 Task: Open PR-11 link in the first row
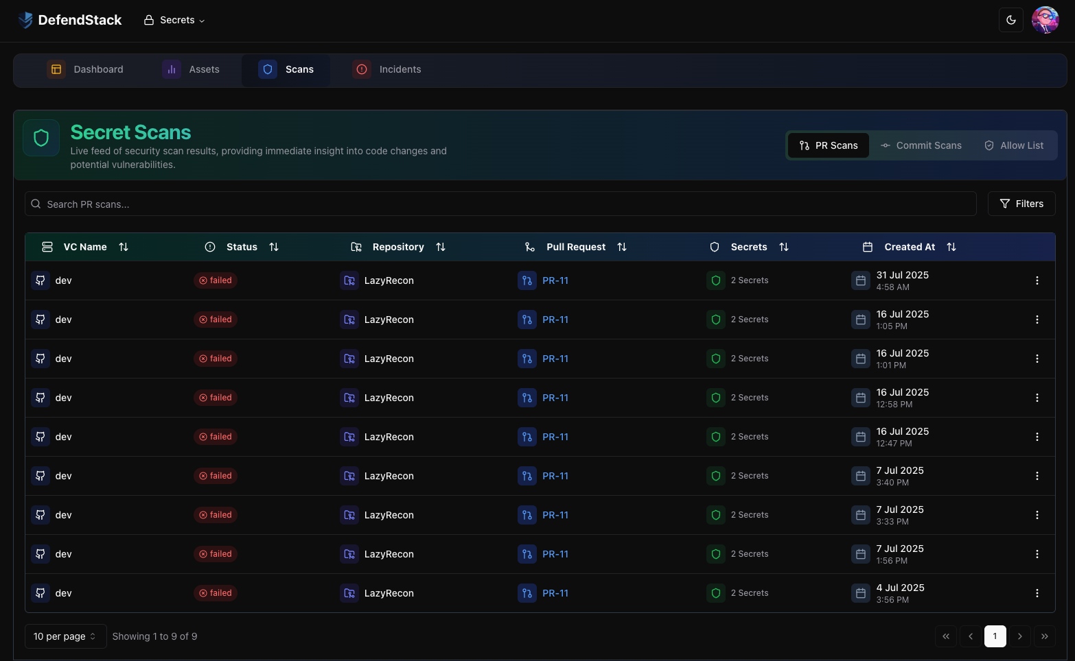[x=555, y=280]
